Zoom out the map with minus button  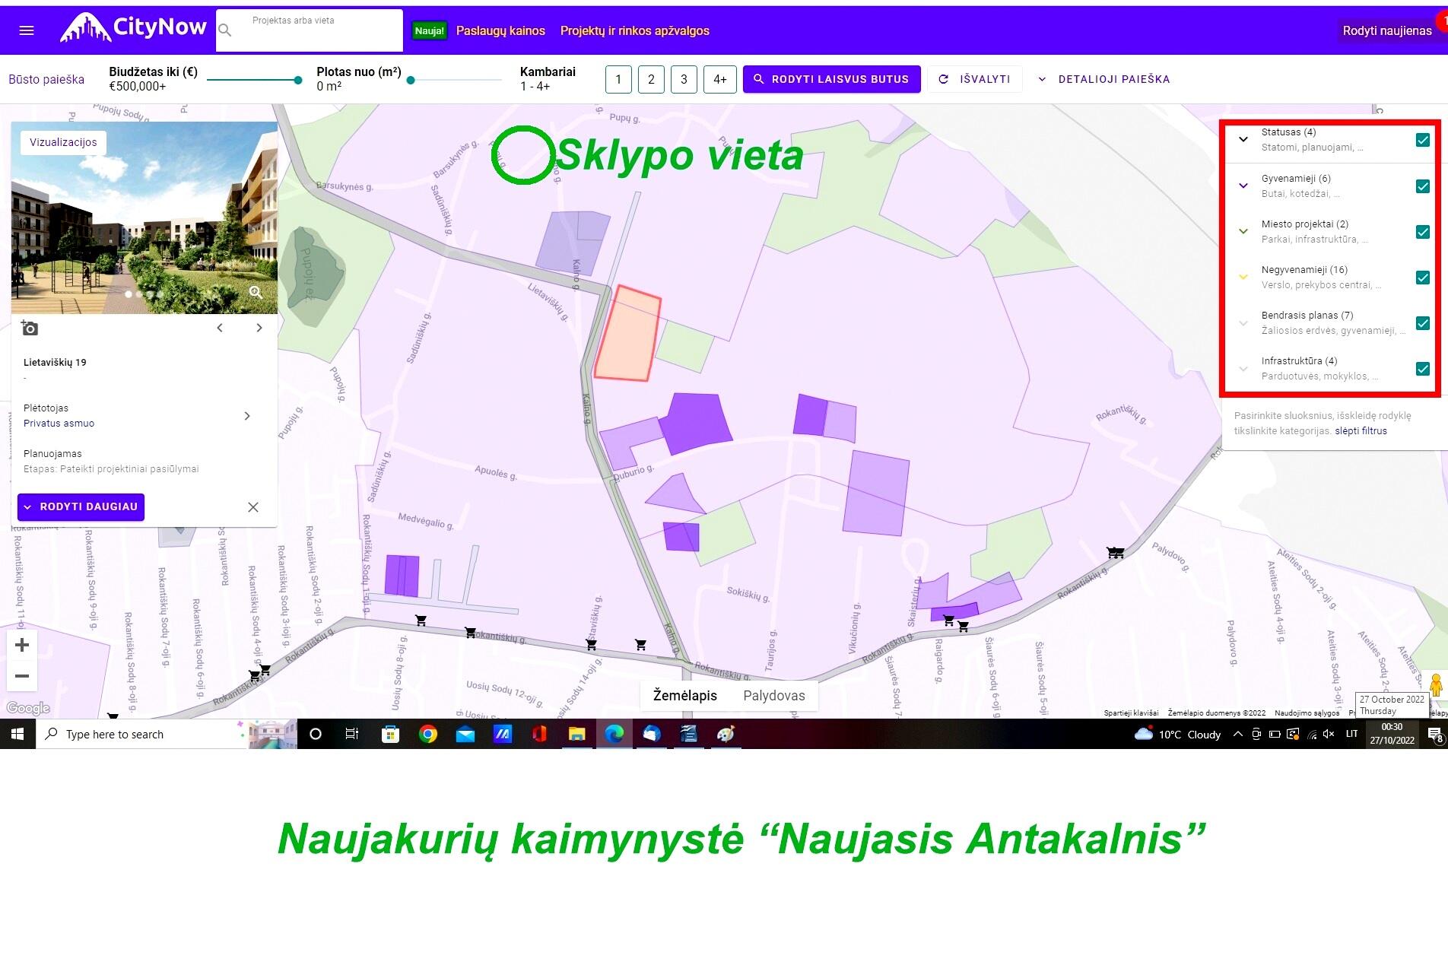coord(22,676)
